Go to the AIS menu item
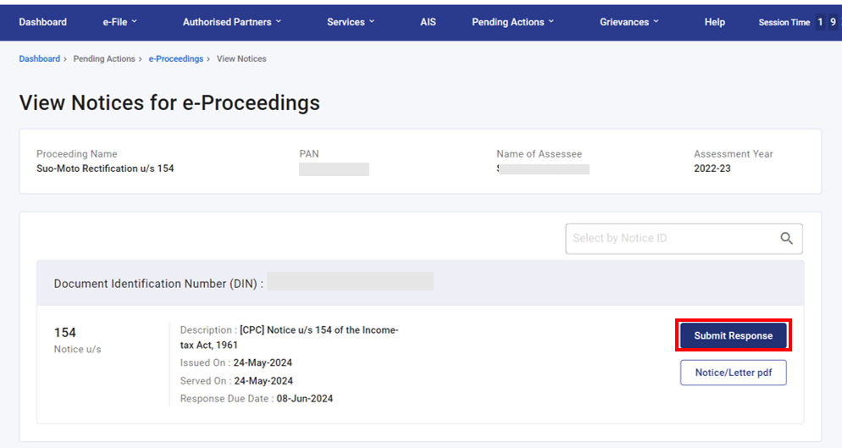Viewport: 842px width, 448px height. coord(428,22)
